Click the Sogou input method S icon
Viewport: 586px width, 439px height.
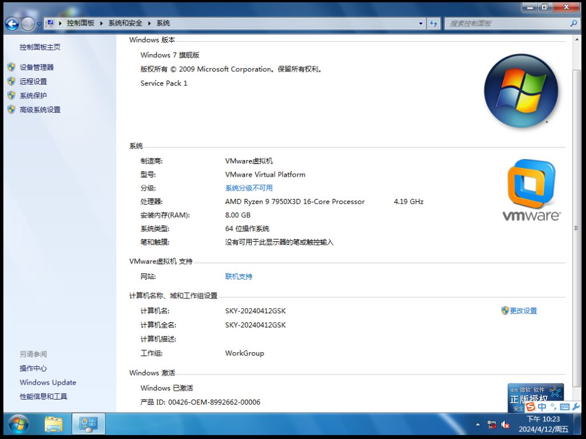[530, 406]
